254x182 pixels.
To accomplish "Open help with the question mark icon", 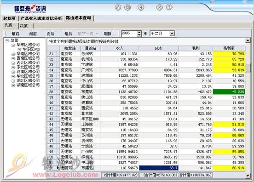I will coord(169,7).
